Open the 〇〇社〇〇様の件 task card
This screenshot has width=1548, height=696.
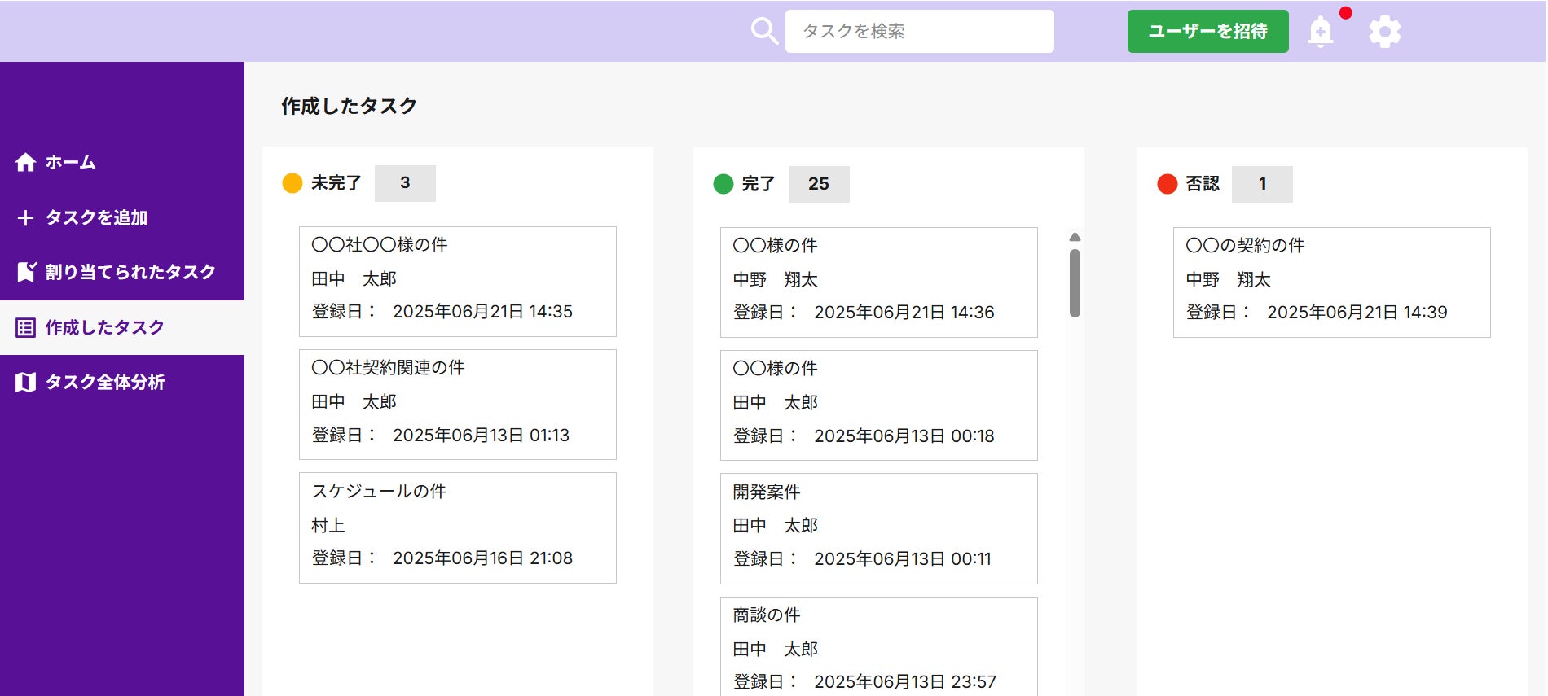(457, 282)
